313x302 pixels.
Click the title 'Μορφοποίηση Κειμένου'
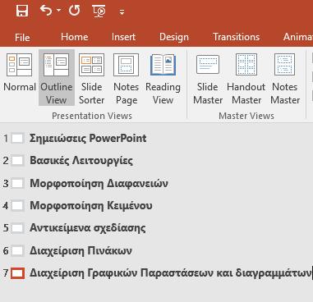pyautogui.click(x=91, y=206)
